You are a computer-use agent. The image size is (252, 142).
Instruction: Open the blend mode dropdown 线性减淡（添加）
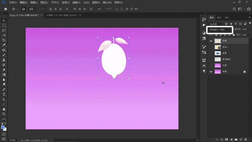[220, 30]
